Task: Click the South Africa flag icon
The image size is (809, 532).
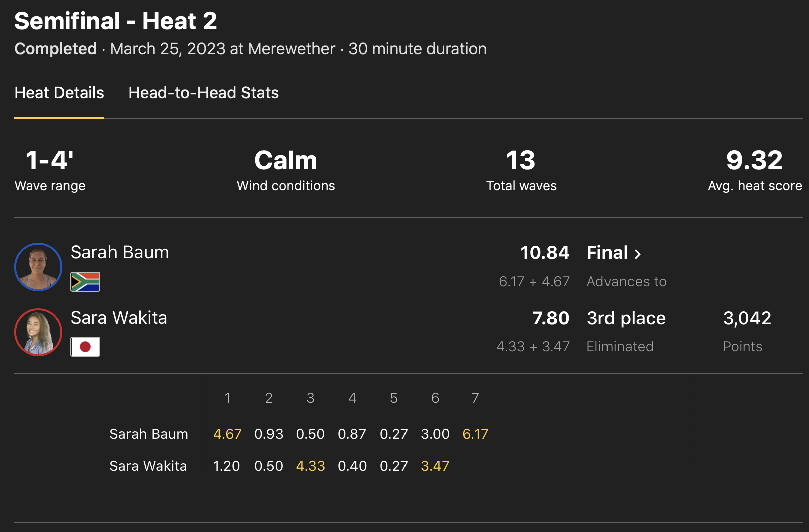Action: tap(85, 282)
